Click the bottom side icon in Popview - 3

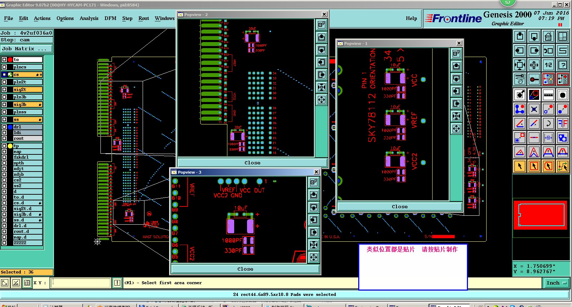tap(314, 207)
